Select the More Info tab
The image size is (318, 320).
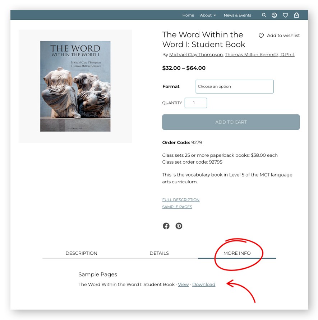point(237,253)
